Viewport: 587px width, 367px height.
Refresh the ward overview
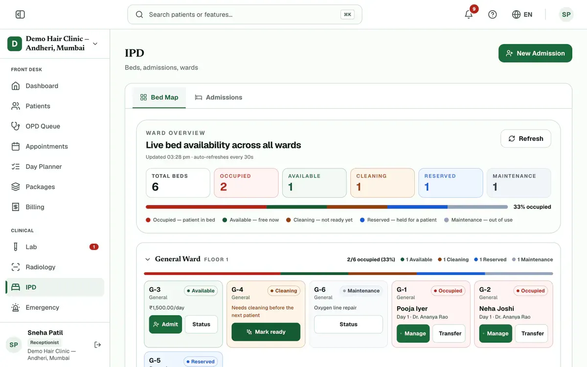[526, 138]
